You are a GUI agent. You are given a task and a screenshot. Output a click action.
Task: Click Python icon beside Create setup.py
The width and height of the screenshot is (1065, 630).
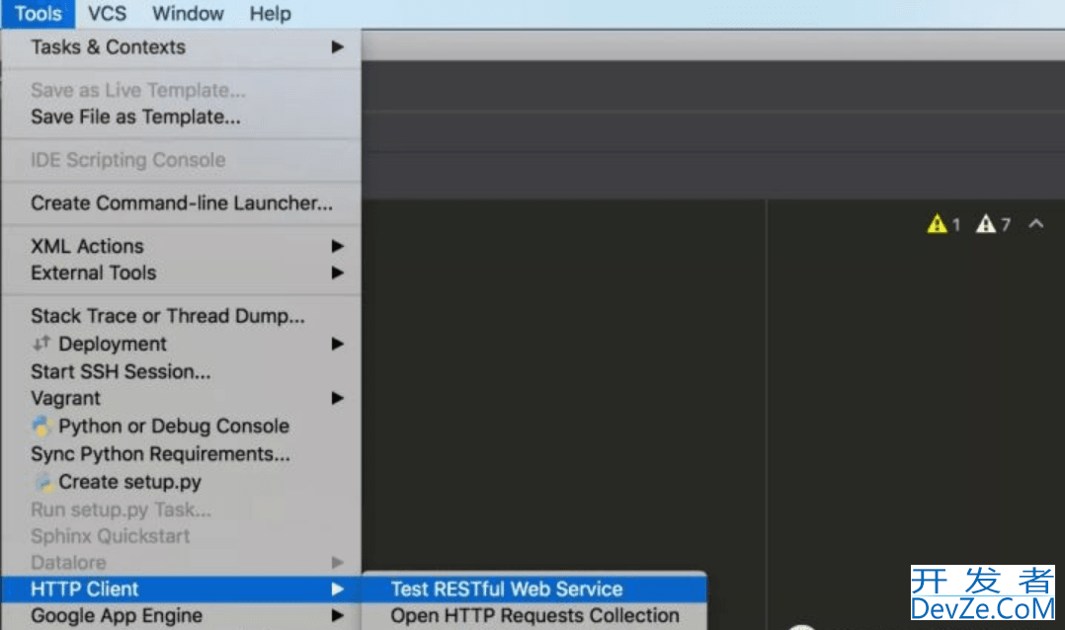point(43,482)
